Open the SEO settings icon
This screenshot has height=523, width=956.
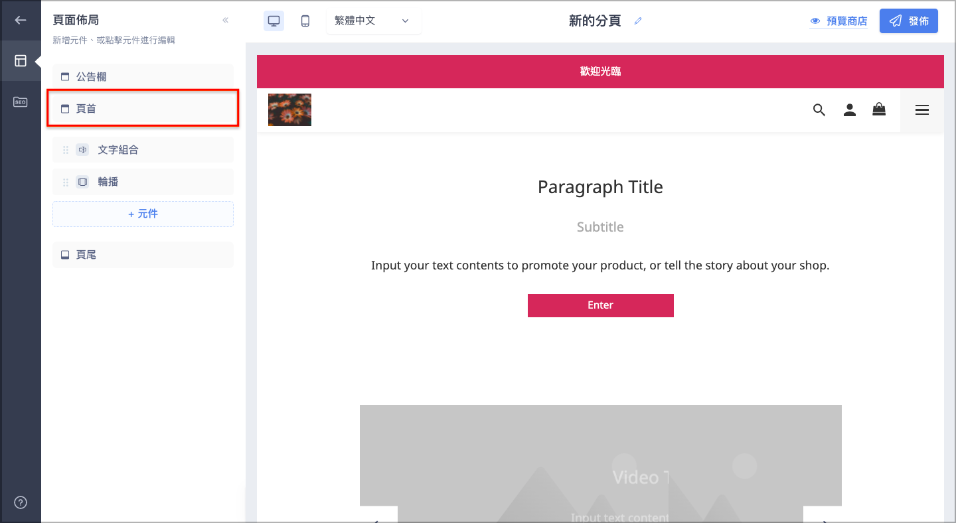21,102
